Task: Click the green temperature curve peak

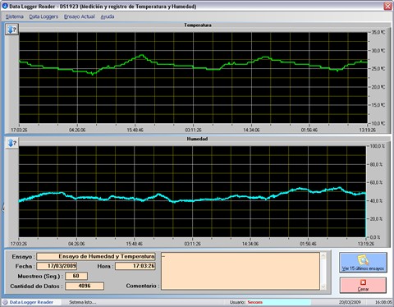Action: tap(141, 55)
